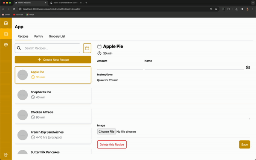This screenshot has width=256, height=160.
Task: Switch to Remix Recipes browser tab
Action: (31, 3)
